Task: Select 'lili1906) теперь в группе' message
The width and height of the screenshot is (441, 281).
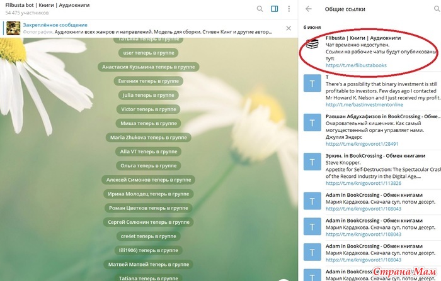Action: coord(149,250)
